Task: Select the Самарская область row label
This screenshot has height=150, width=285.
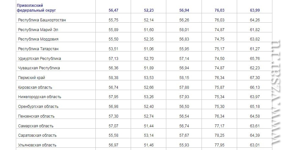Action: point(36,126)
